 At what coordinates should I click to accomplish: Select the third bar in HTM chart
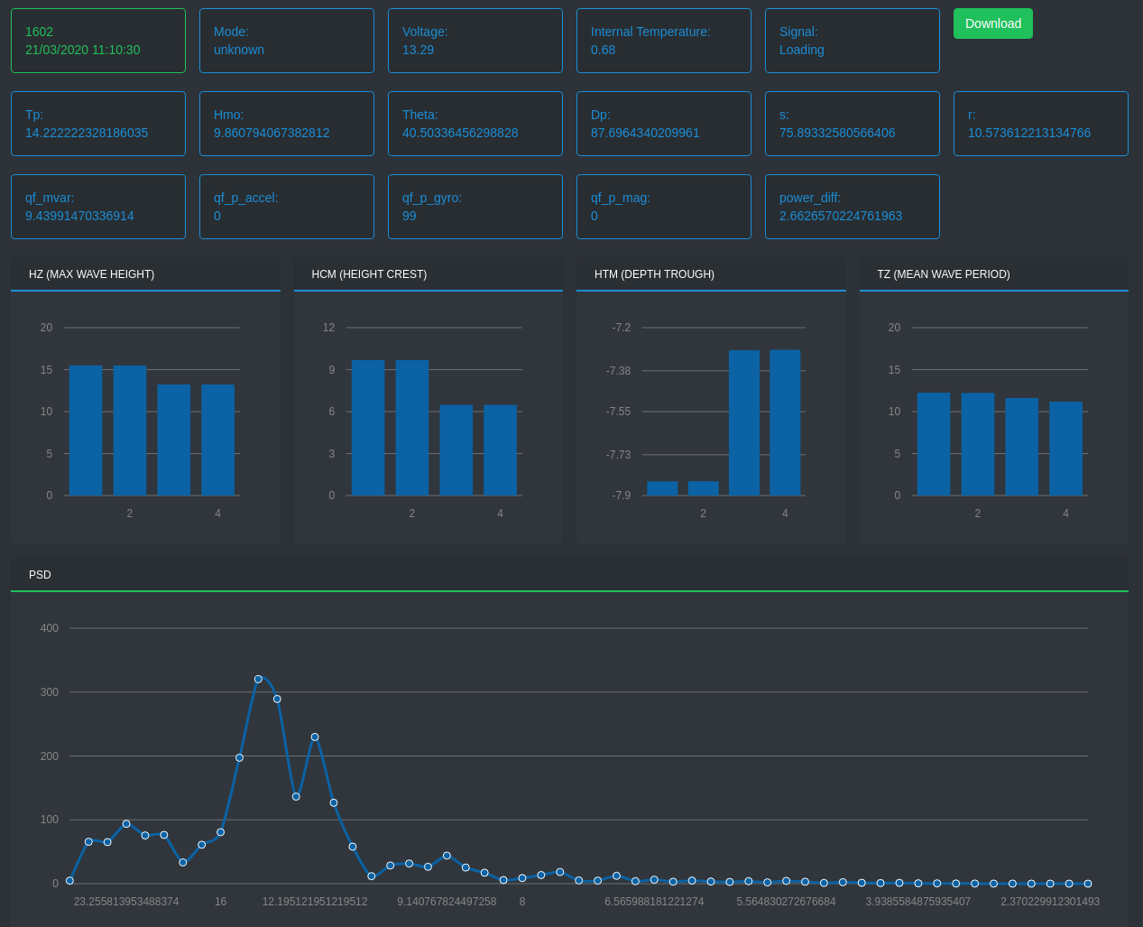coord(744,422)
